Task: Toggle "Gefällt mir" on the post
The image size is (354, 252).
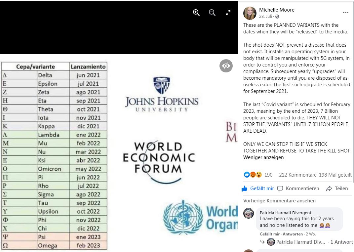Action: pos(258,189)
